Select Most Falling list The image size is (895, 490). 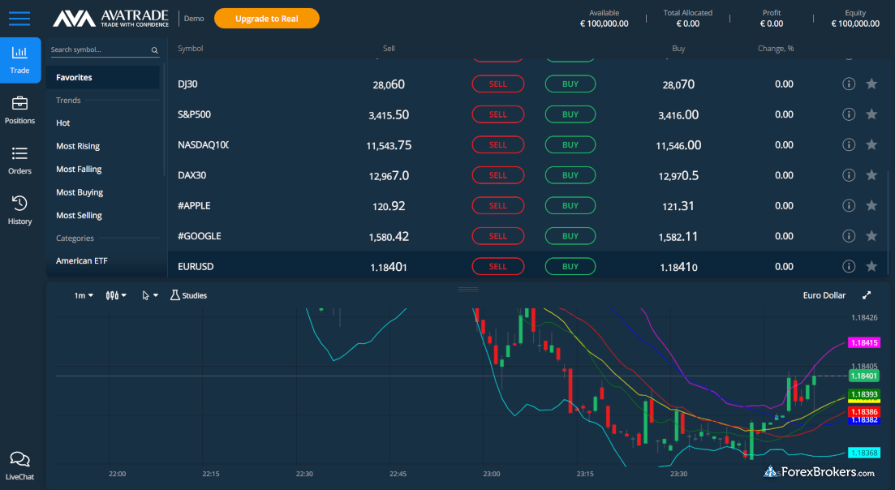pyautogui.click(x=79, y=169)
